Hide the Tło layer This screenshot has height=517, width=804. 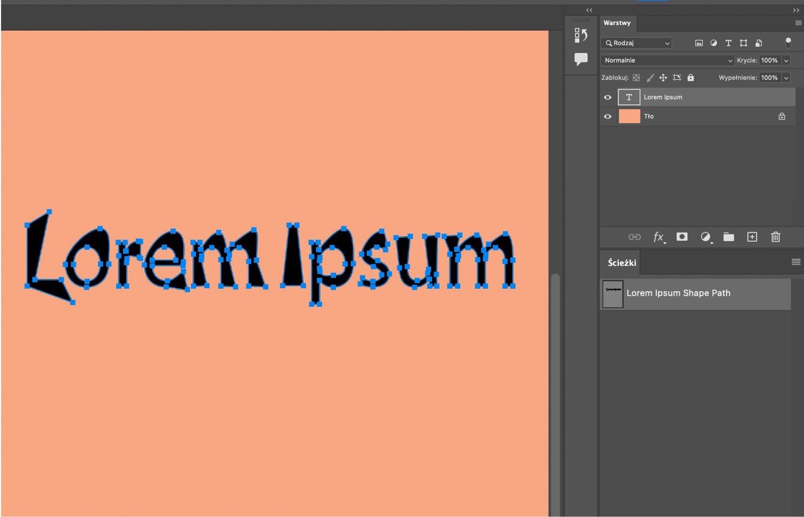point(608,116)
